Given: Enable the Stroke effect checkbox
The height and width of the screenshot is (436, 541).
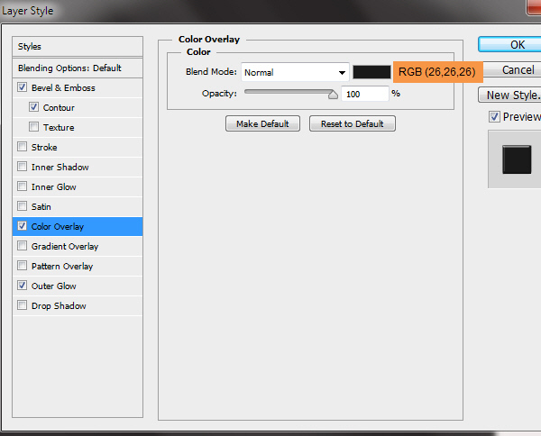Looking at the screenshot, I should point(22,148).
